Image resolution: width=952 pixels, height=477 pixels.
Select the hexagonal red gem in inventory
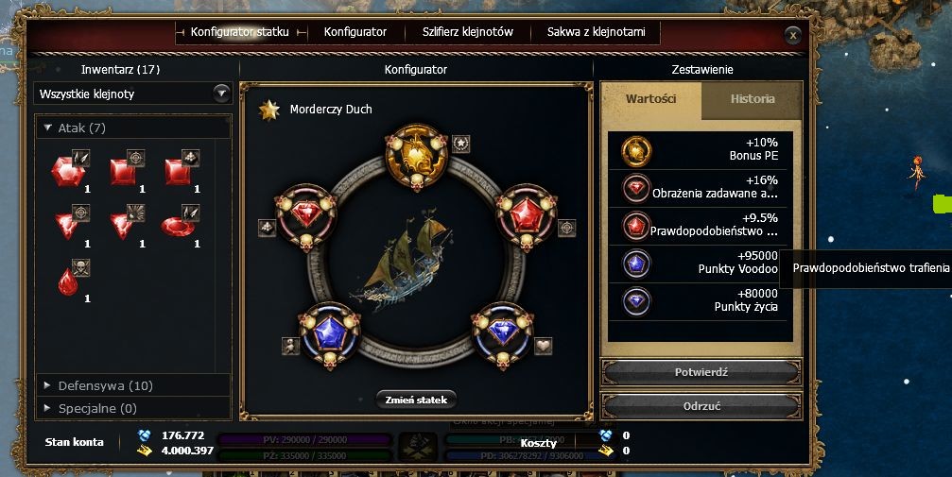[67, 172]
